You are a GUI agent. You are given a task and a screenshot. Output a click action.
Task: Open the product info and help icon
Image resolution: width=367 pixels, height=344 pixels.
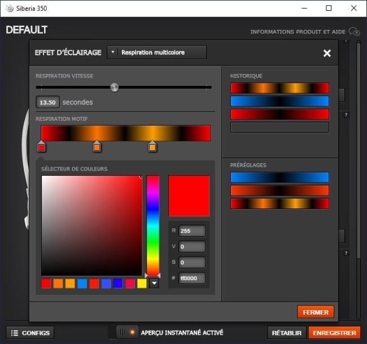354,32
